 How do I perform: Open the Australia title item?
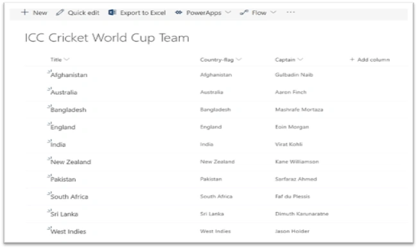64,92
